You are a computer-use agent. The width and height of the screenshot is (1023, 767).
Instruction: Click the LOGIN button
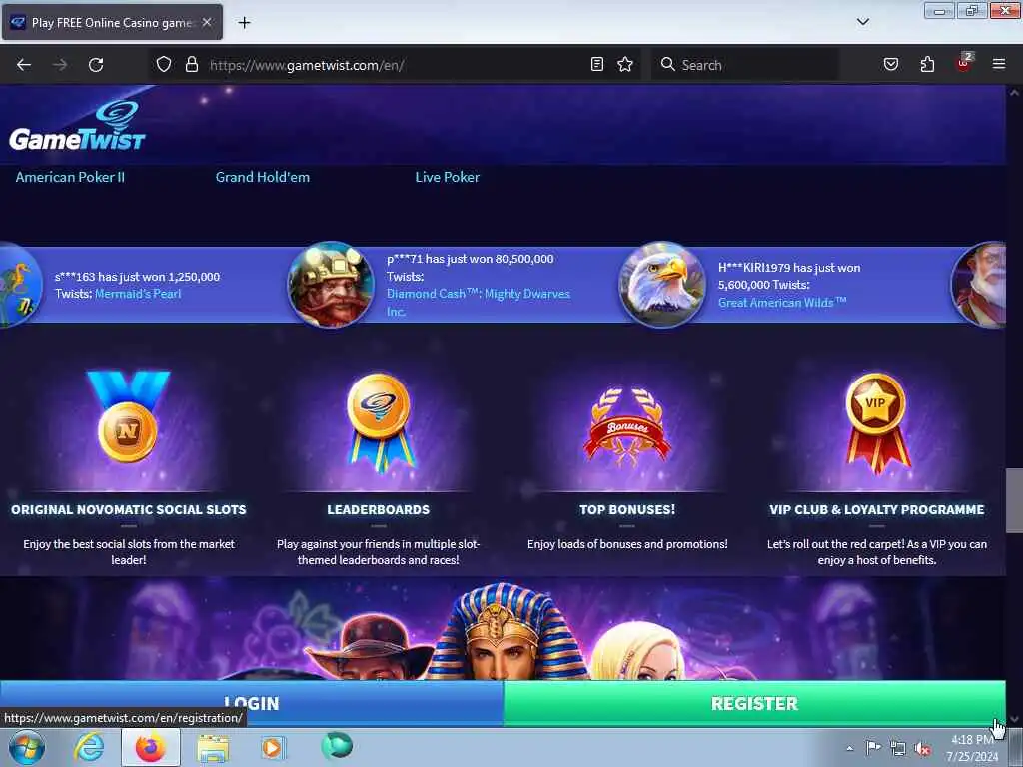(x=251, y=703)
